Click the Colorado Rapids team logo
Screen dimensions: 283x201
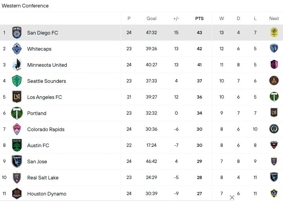click(17, 129)
